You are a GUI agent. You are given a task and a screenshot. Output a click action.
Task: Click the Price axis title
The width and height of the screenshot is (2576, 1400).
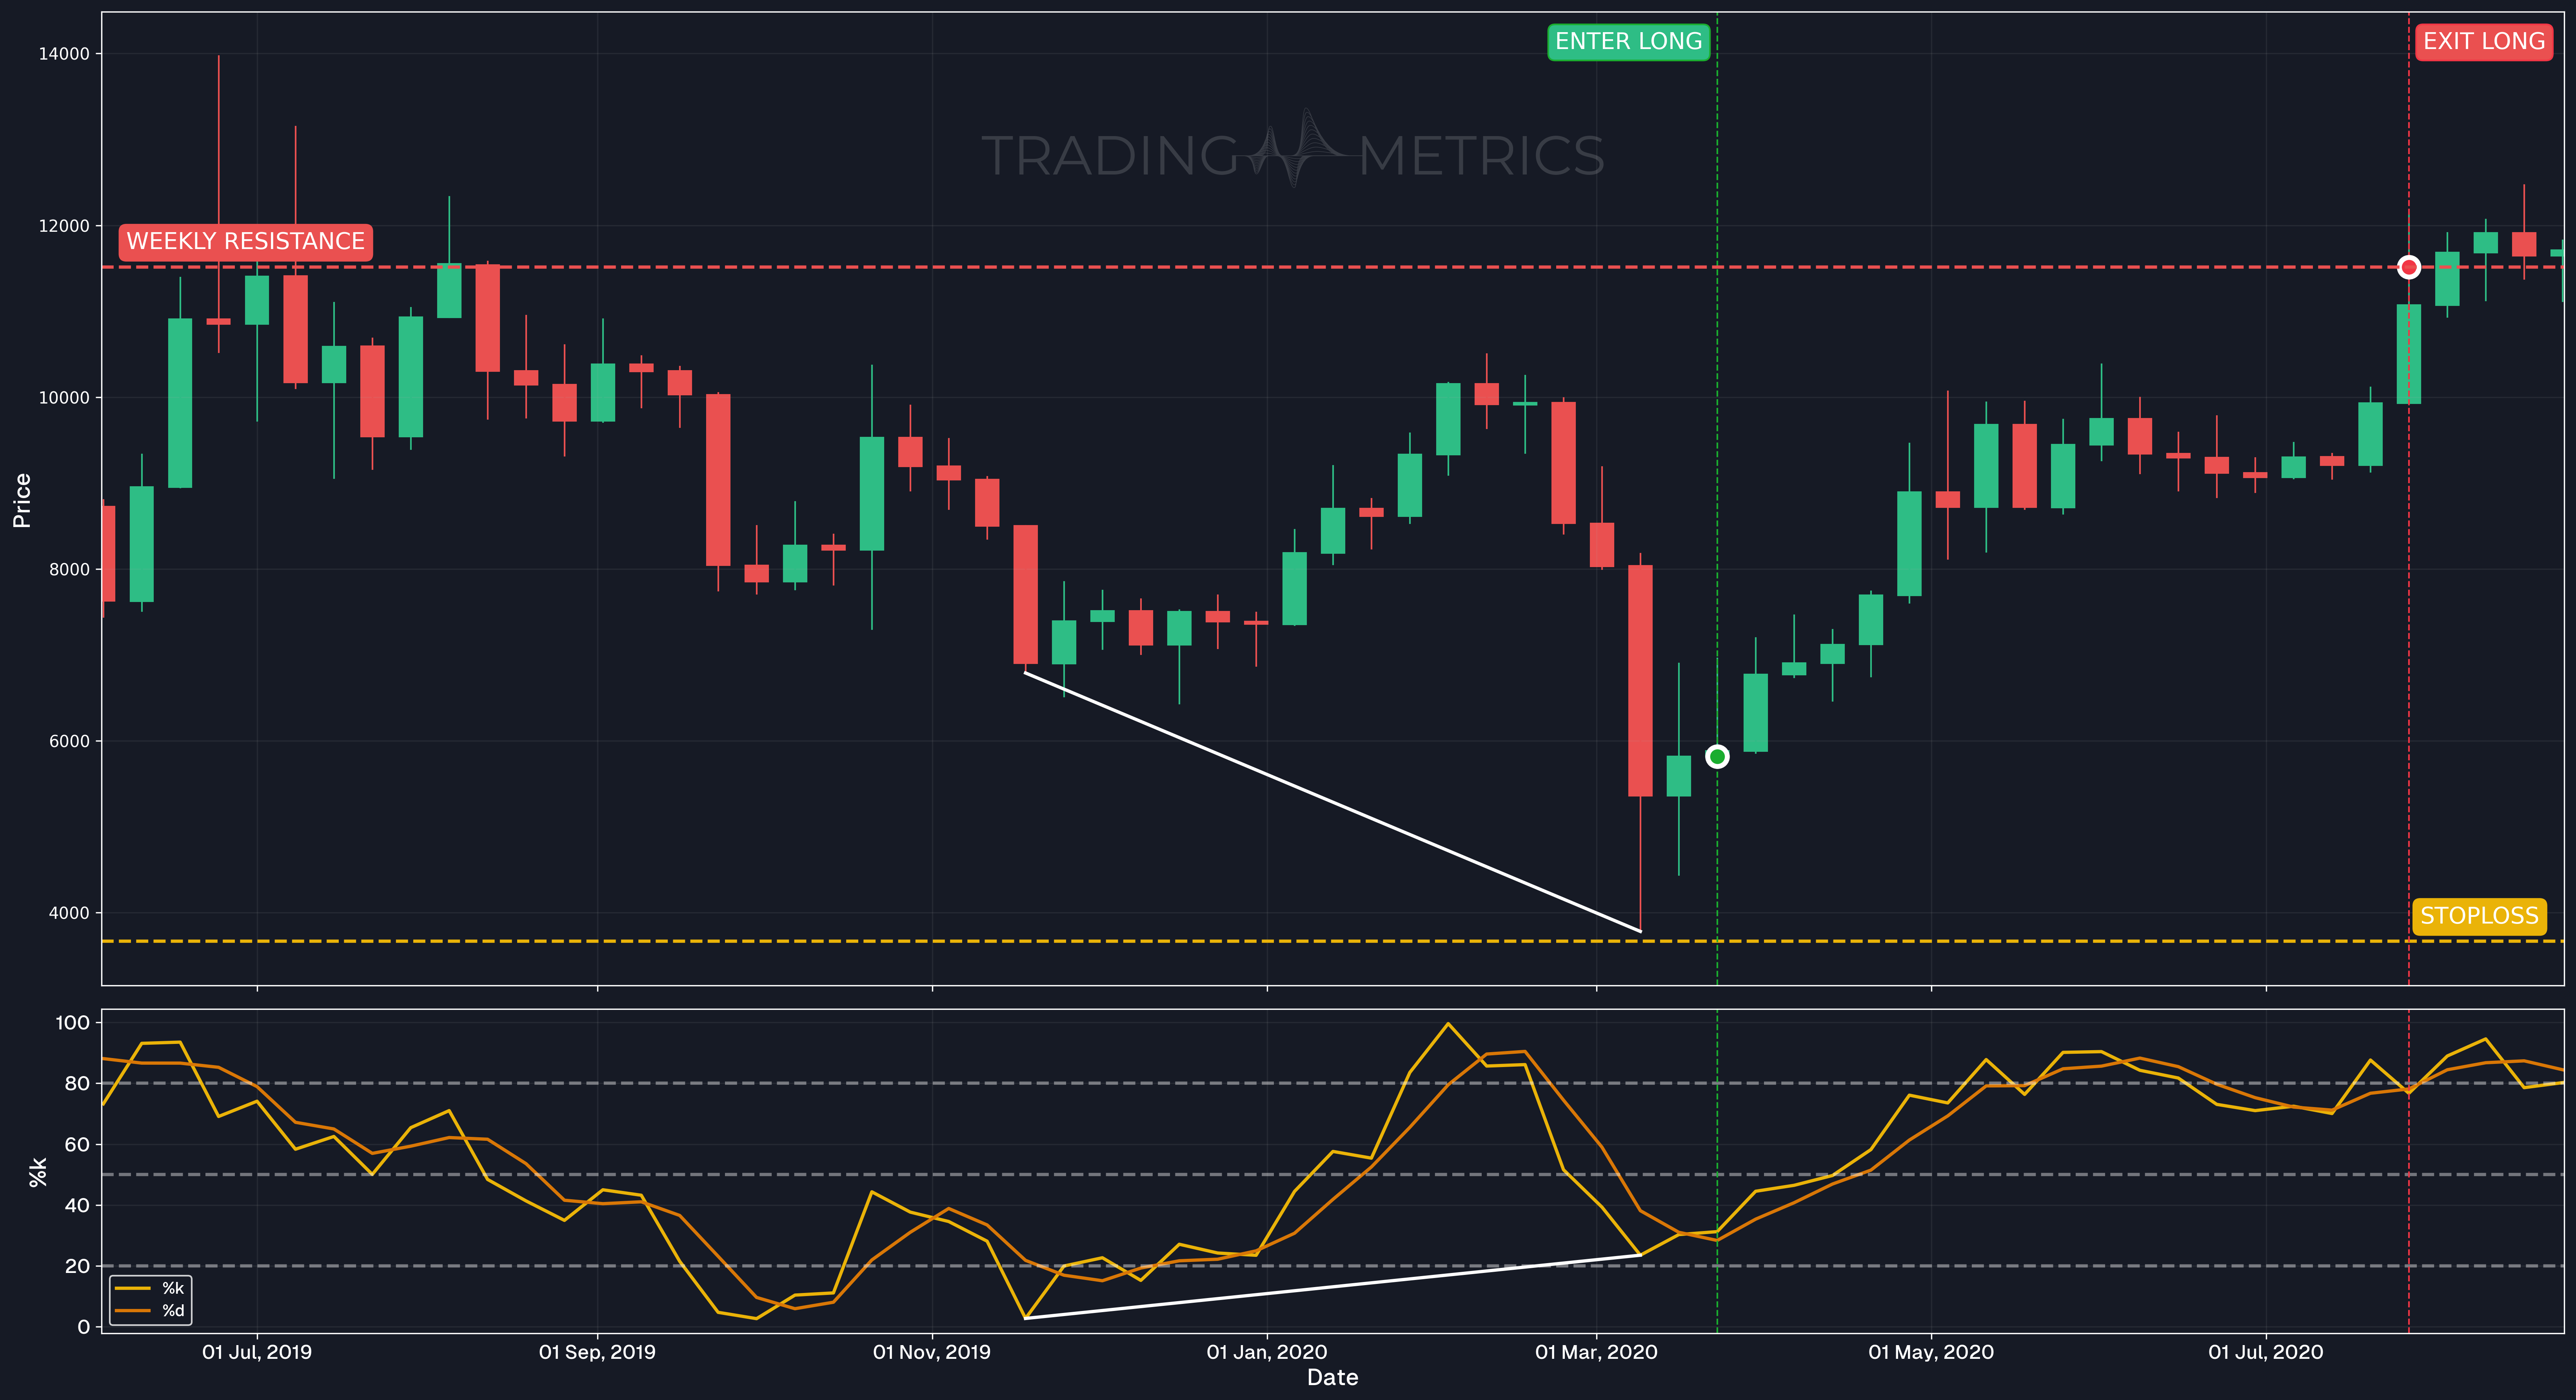coord(22,500)
